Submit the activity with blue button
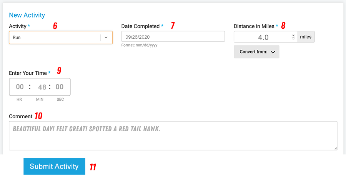The height and width of the screenshot is (178, 346). (x=54, y=167)
